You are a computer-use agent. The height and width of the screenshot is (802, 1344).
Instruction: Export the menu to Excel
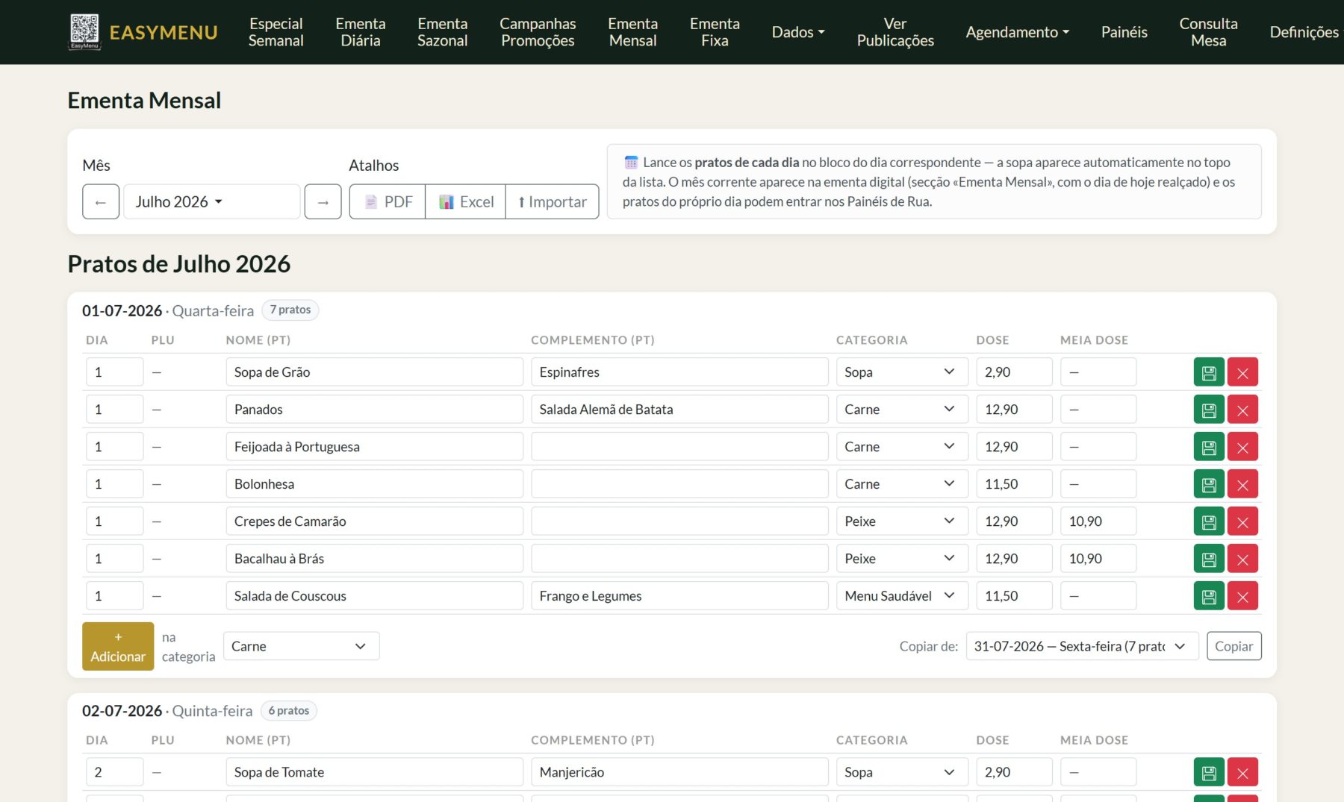(466, 201)
